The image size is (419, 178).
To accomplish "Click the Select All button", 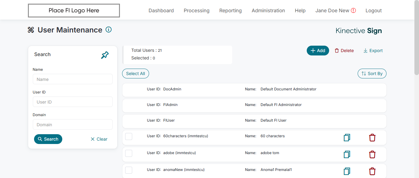I will 136,74.
